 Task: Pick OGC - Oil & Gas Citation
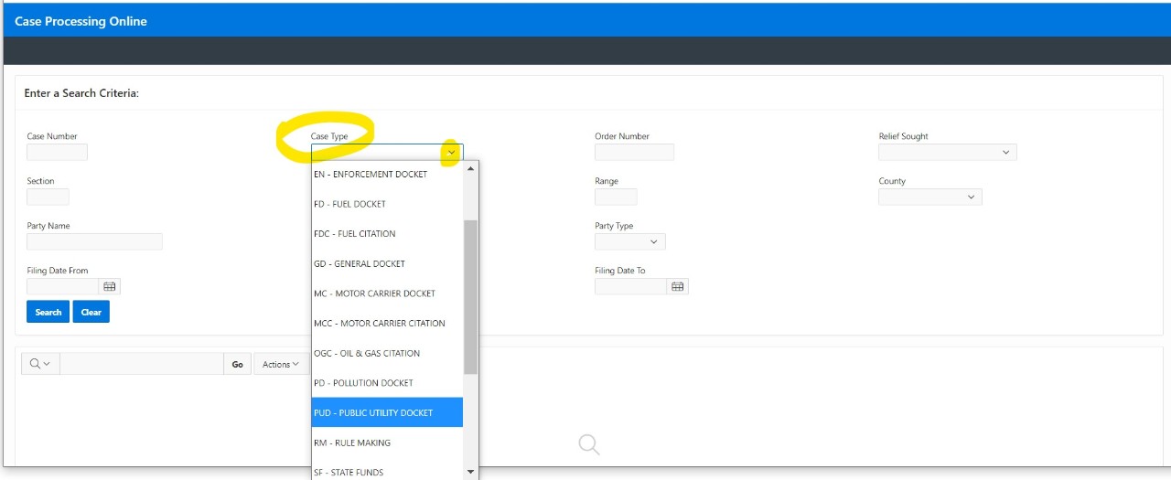[x=386, y=353]
